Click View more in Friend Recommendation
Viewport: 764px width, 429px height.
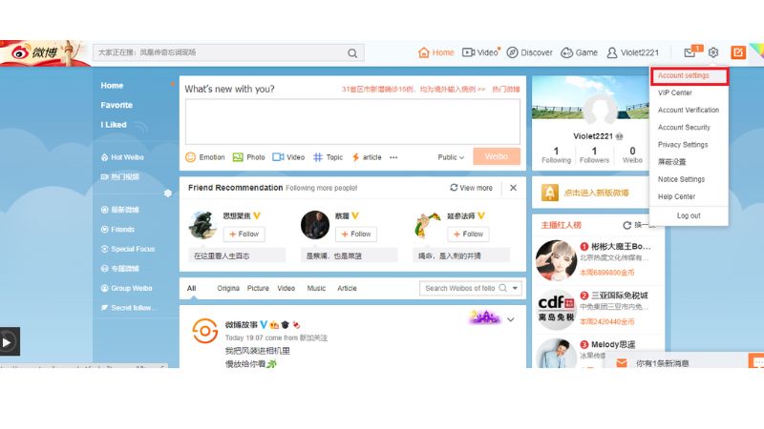[471, 188]
